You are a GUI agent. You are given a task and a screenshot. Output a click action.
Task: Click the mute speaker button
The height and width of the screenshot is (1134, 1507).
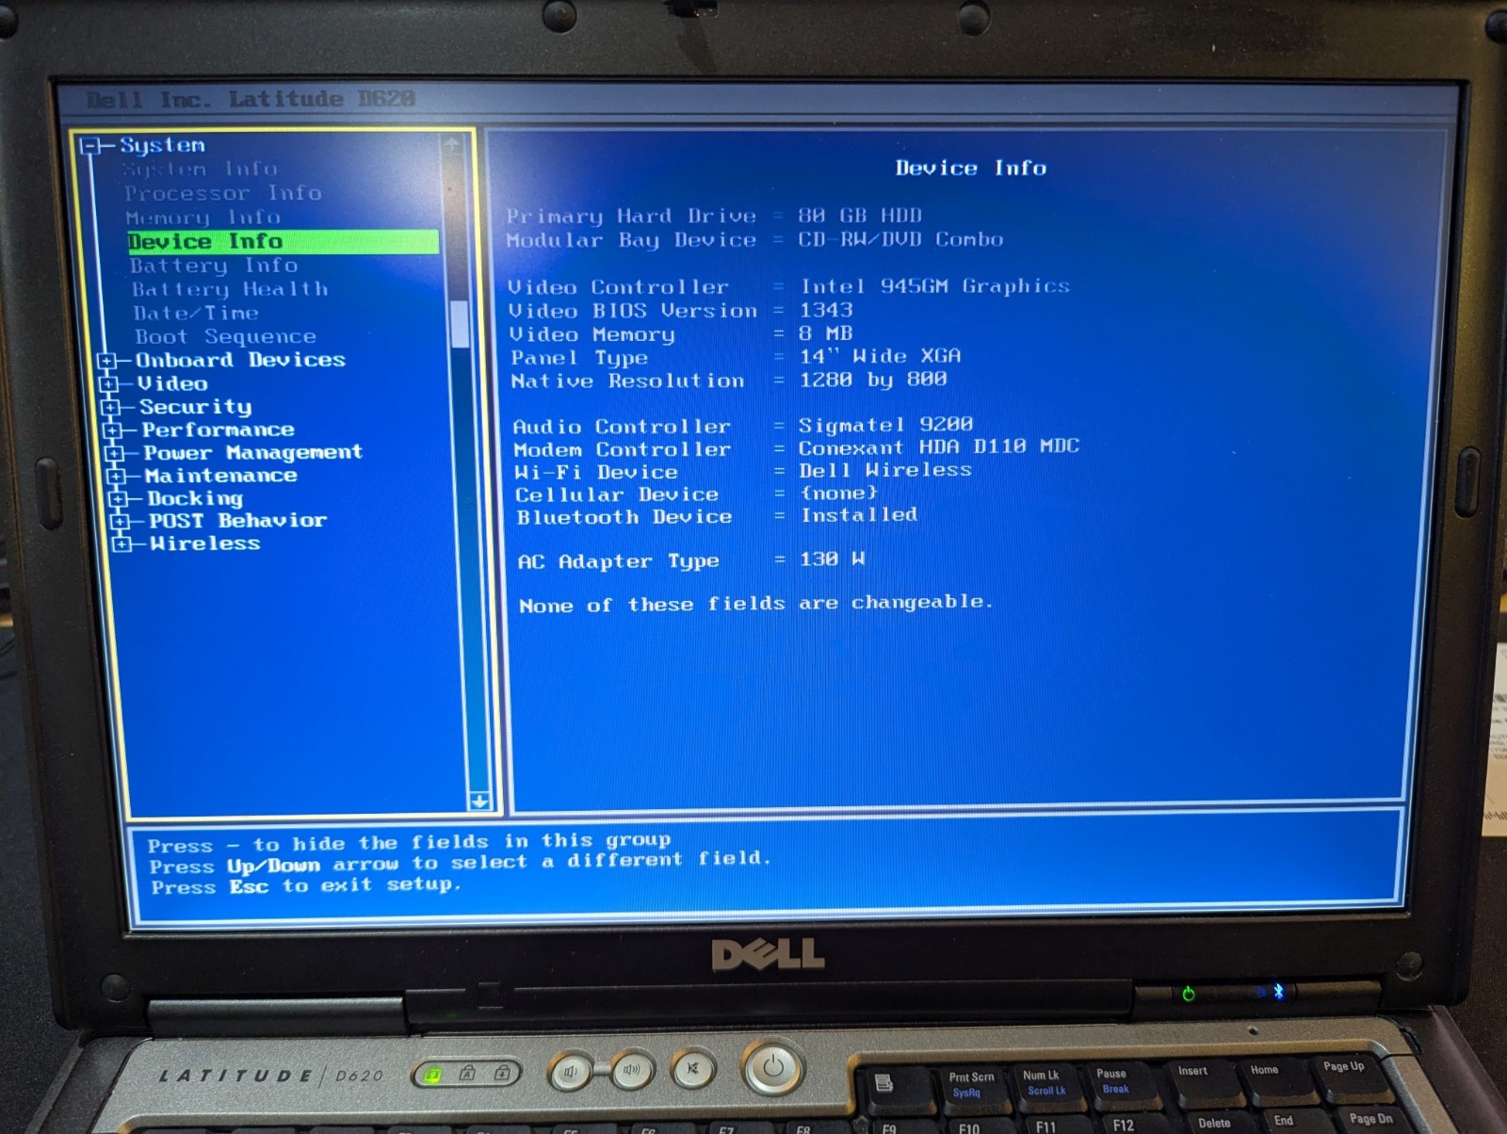(693, 1069)
